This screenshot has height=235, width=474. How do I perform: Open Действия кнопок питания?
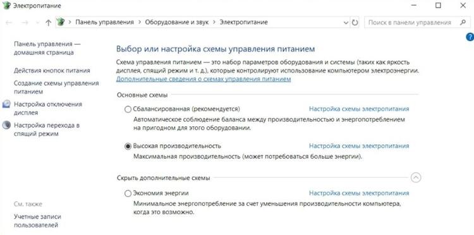coord(52,71)
